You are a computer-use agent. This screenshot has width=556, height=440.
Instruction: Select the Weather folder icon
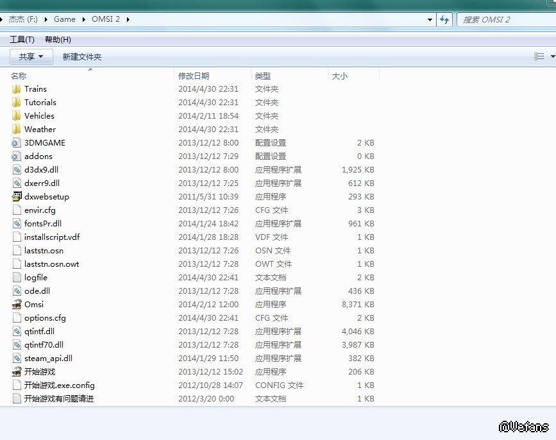coord(16,130)
